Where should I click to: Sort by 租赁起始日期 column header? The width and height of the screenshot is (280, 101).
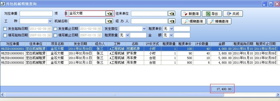(243, 44)
